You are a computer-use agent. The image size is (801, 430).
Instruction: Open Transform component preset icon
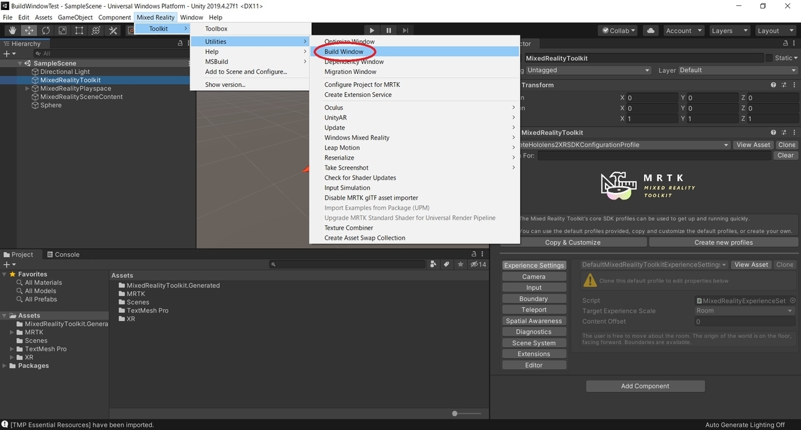pos(783,85)
